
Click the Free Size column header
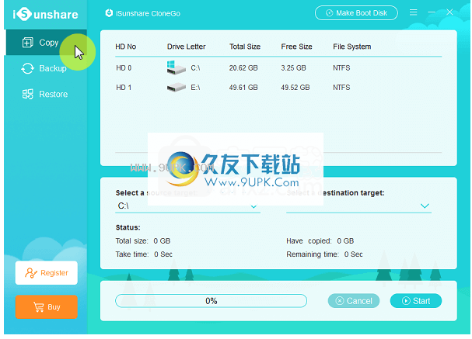296,47
